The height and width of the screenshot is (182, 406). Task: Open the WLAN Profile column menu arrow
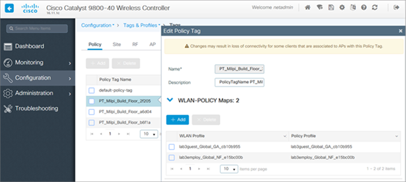pyautogui.click(x=285, y=136)
